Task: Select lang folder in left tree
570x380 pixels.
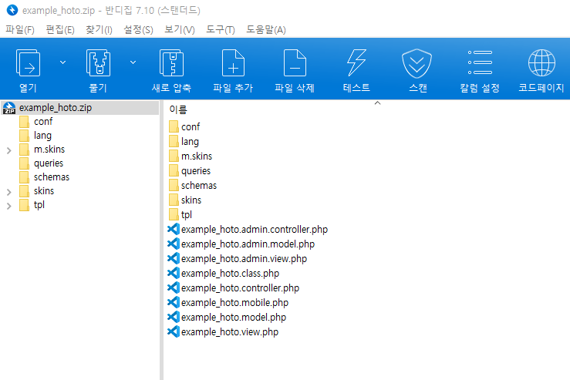Action: tap(35, 136)
